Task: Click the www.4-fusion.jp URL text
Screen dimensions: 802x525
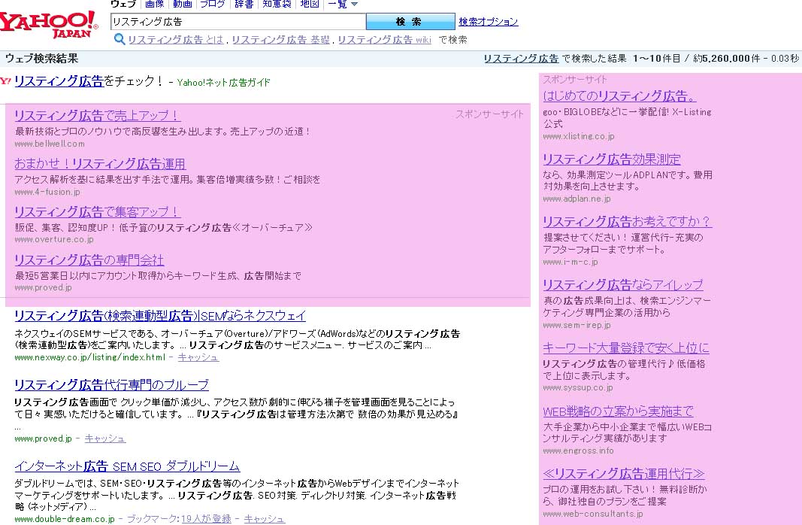Action: [47, 192]
